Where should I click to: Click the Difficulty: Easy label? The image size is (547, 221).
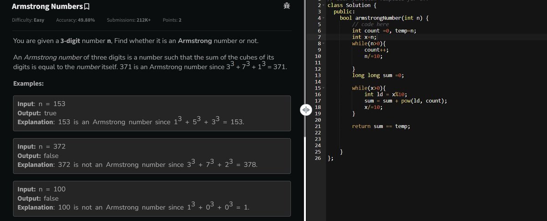pyautogui.click(x=28, y=20)
